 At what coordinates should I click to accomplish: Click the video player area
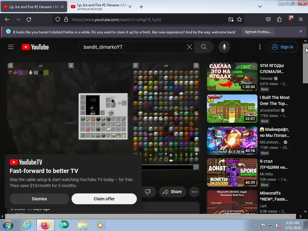tap(103, 116)
